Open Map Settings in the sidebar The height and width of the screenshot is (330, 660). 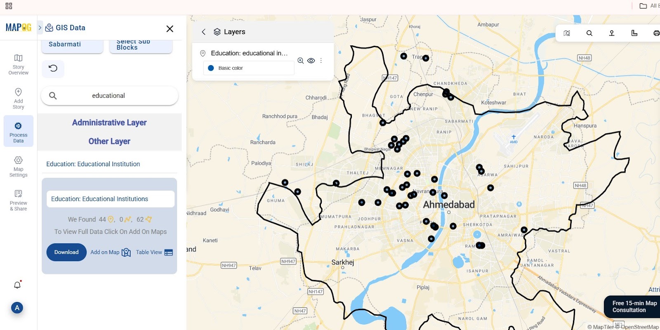click(x=18, y=166)
